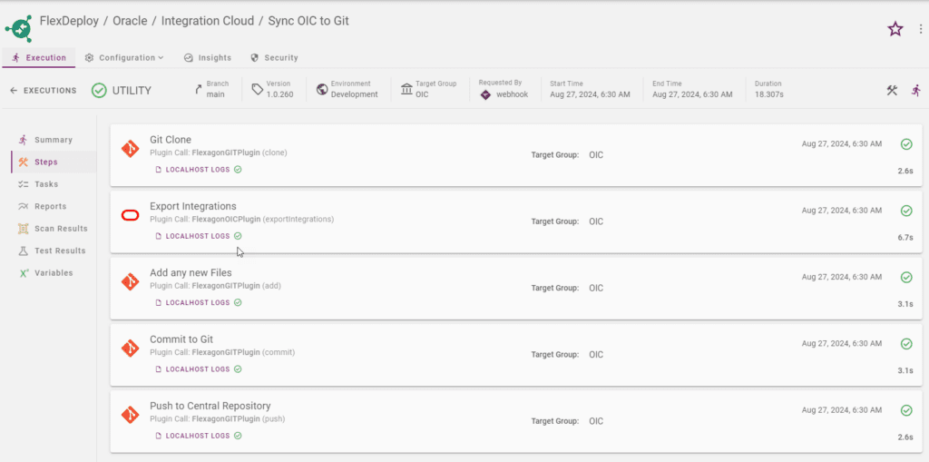The image size is (929, 462).
Task: Open Localhost Logs for Commit to Git
Action: coord(198,369)
